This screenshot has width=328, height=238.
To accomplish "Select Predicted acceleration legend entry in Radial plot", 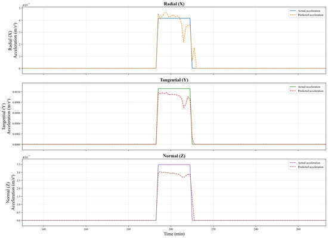I will click(x=307, y=15).
